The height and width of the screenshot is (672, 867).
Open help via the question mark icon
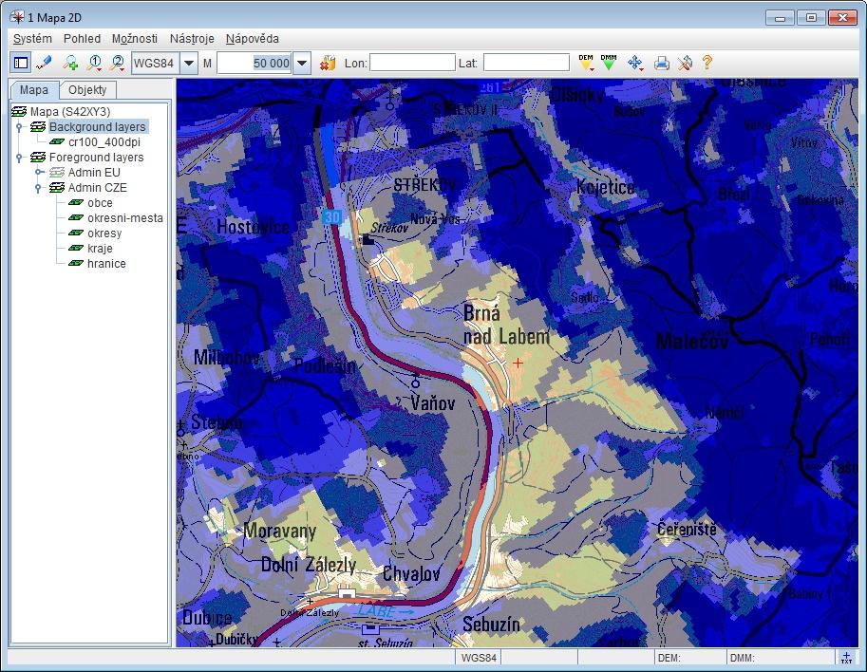(x=707, y=63)
